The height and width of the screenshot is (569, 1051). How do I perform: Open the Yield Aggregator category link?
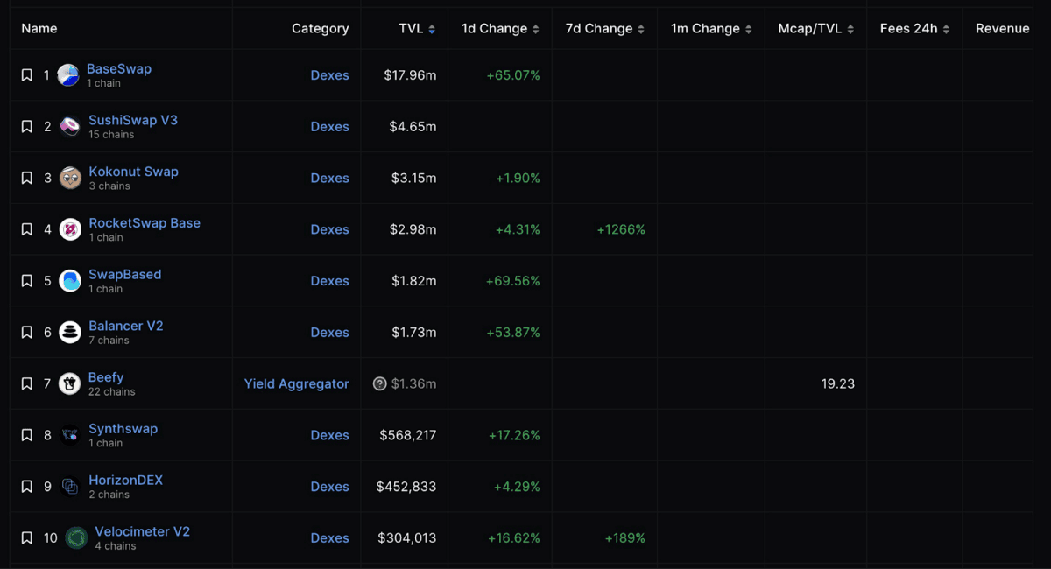click(296, 383)
